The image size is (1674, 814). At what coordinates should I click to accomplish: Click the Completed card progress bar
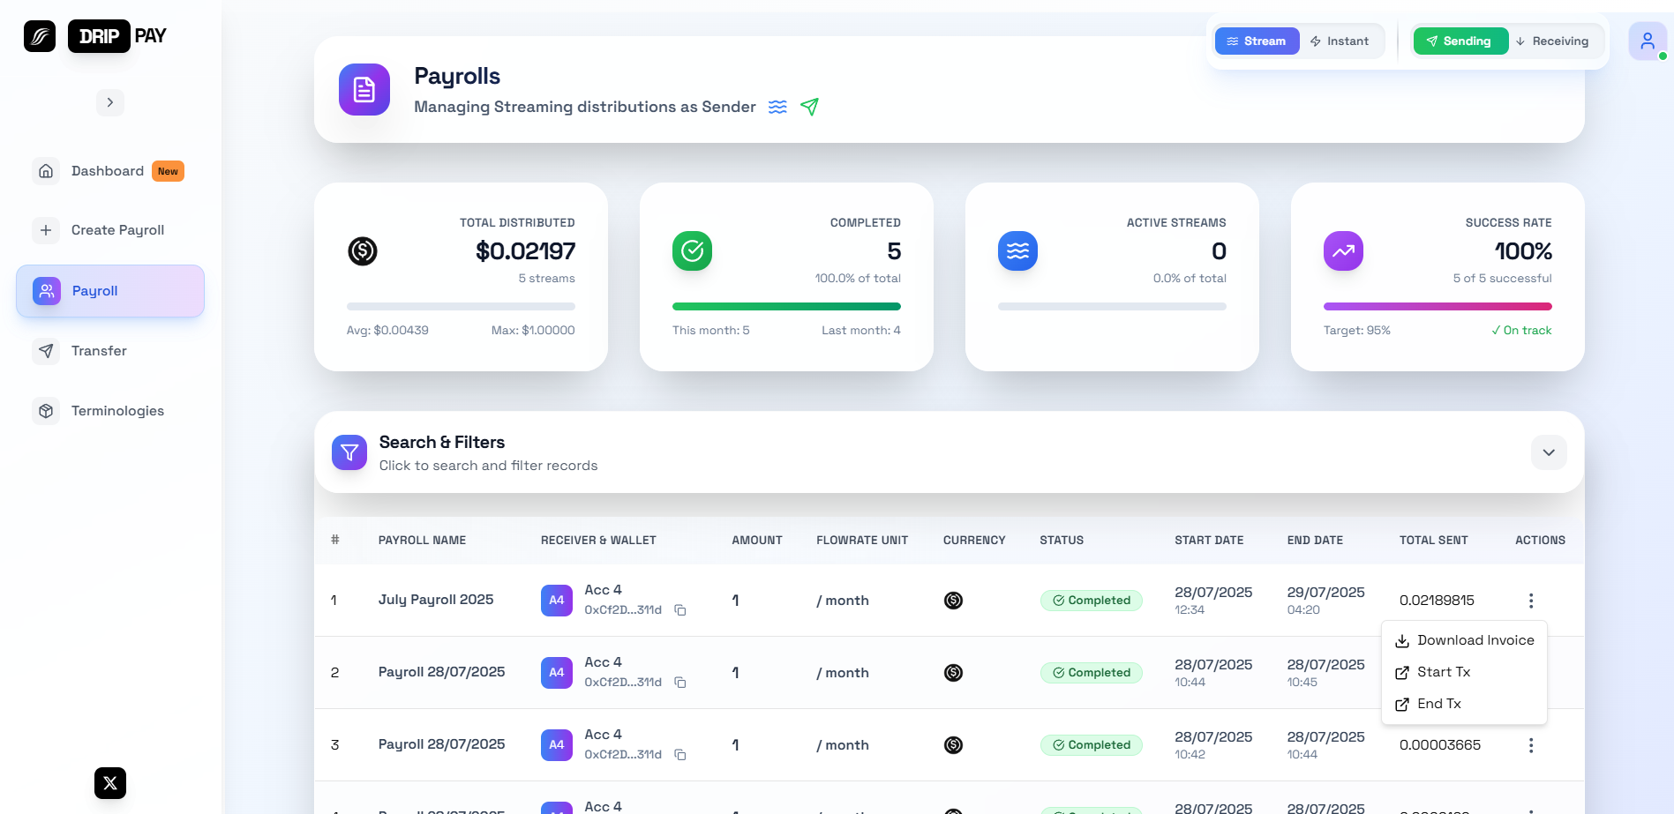786,307
